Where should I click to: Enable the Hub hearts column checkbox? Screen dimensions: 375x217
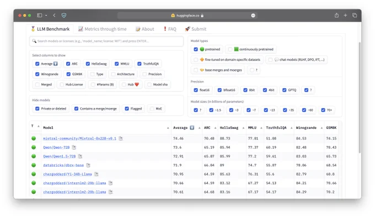[124, 84]
